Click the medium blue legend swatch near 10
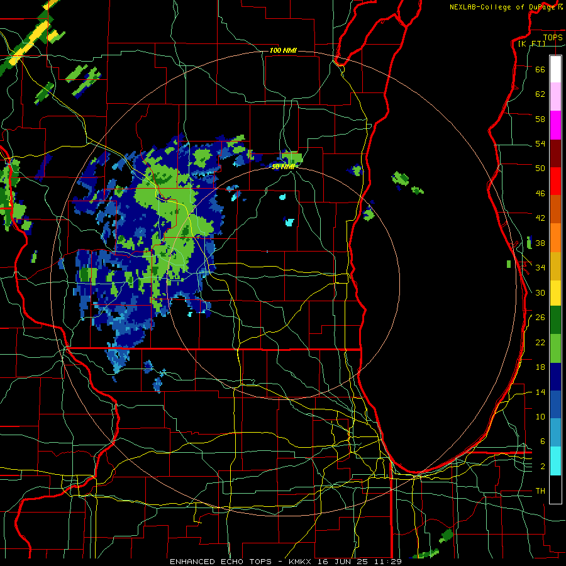 [x=555, y=404]
